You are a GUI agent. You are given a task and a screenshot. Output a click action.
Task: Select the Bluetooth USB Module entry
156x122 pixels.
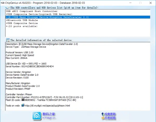click(x=78, y=20)
